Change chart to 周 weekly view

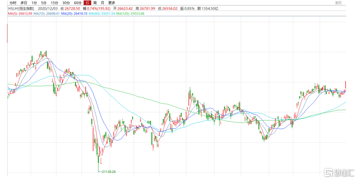(x=95, y=3)
